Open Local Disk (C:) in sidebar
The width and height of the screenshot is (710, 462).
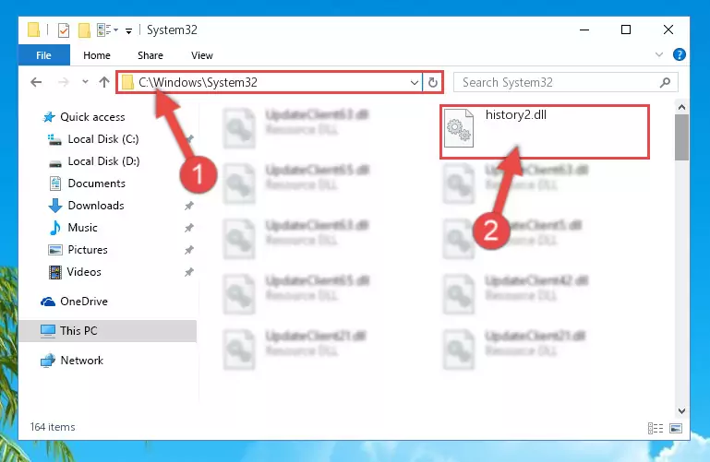(103, 139)
